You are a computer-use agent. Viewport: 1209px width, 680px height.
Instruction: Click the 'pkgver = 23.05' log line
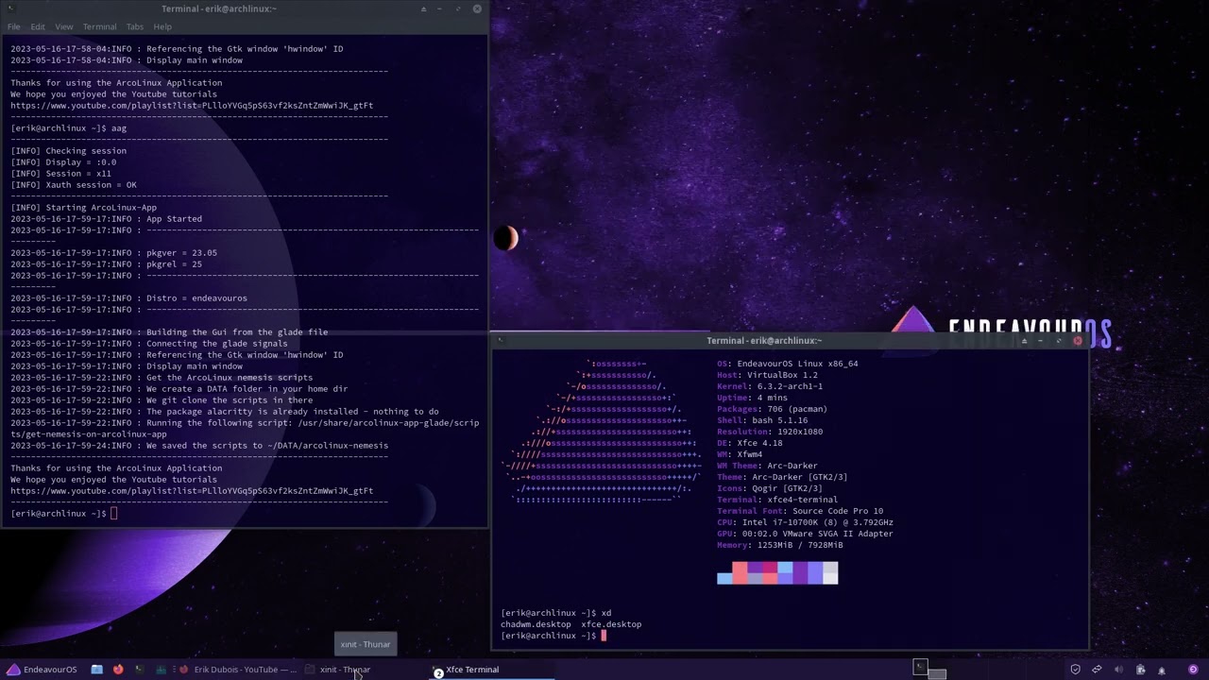[x=113, y=253]
